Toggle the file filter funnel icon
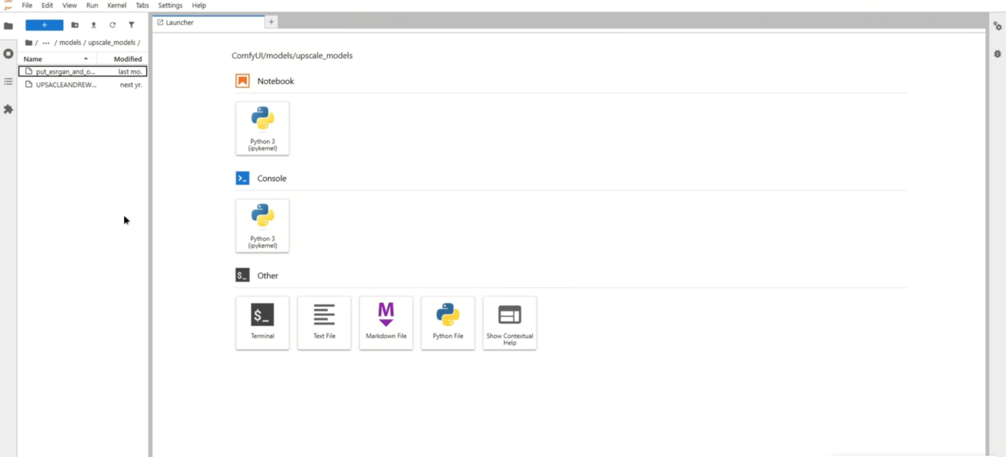 [x=131, y=25]
